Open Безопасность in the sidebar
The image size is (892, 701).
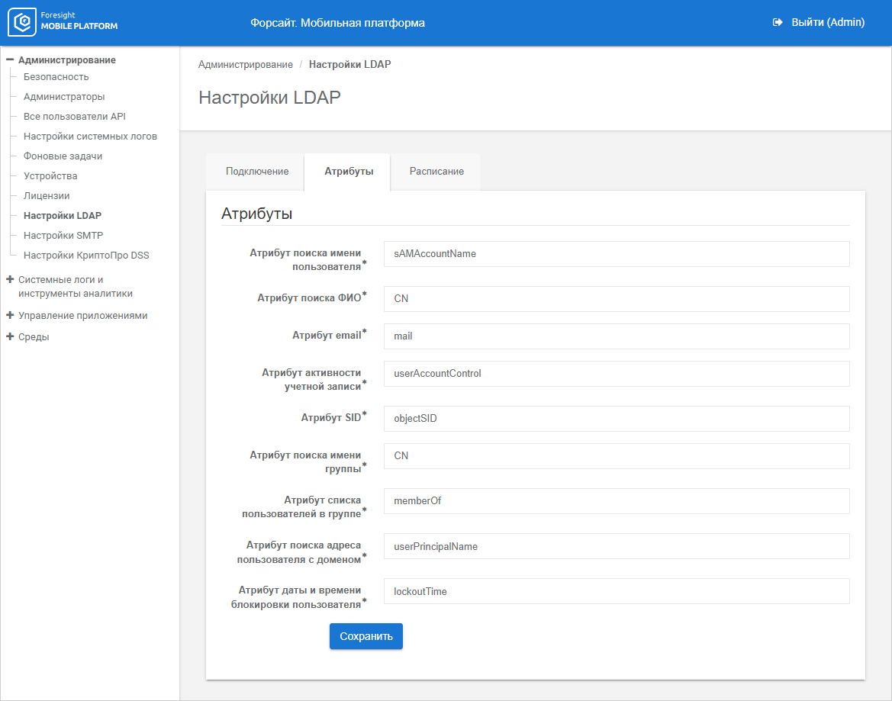click(x=56, y=77)
